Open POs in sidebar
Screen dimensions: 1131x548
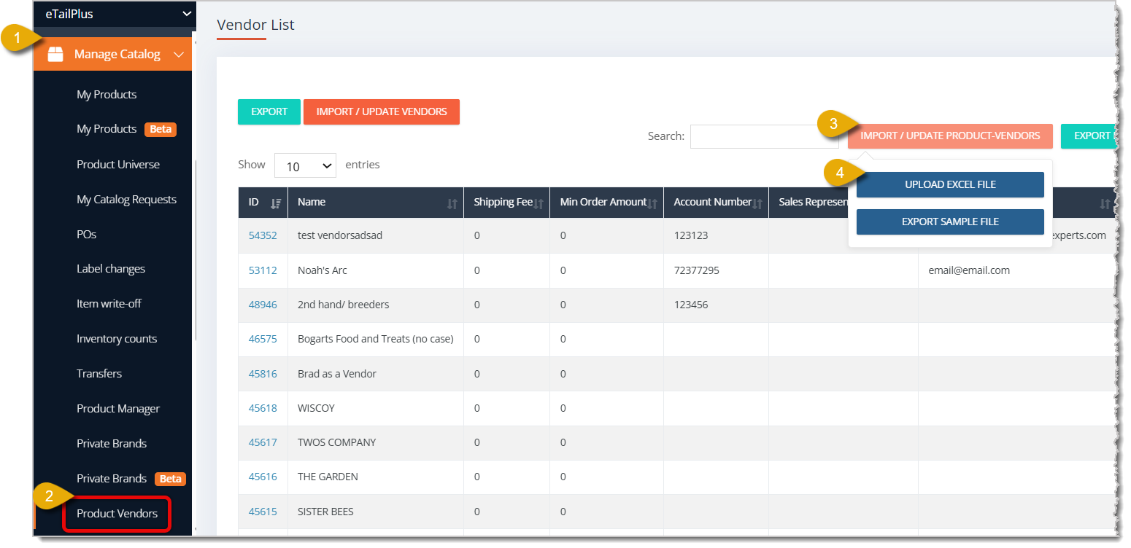tap(86, 235)
